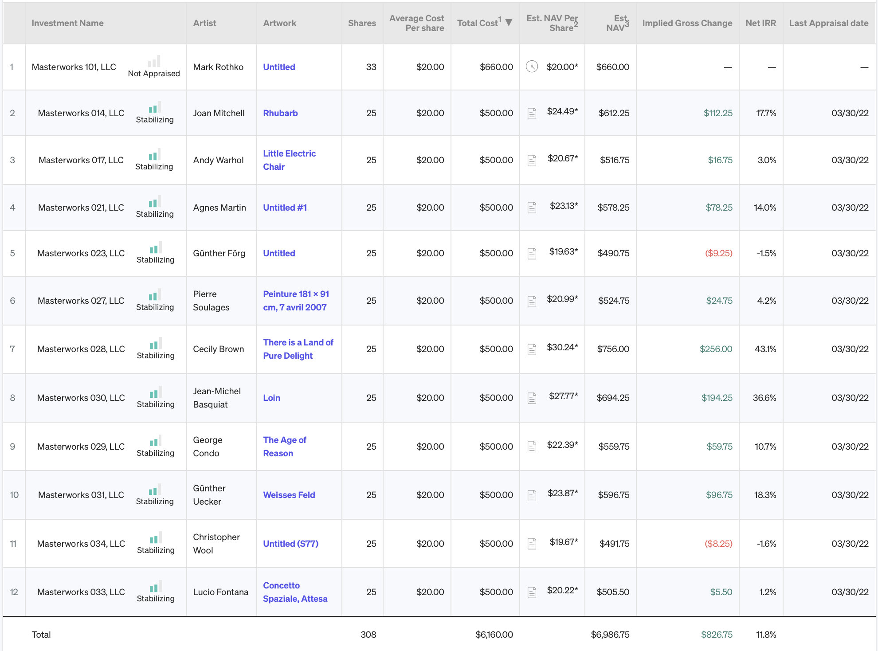Click Stabilizing bar icon for Masterworks 029

pos(156,441)
